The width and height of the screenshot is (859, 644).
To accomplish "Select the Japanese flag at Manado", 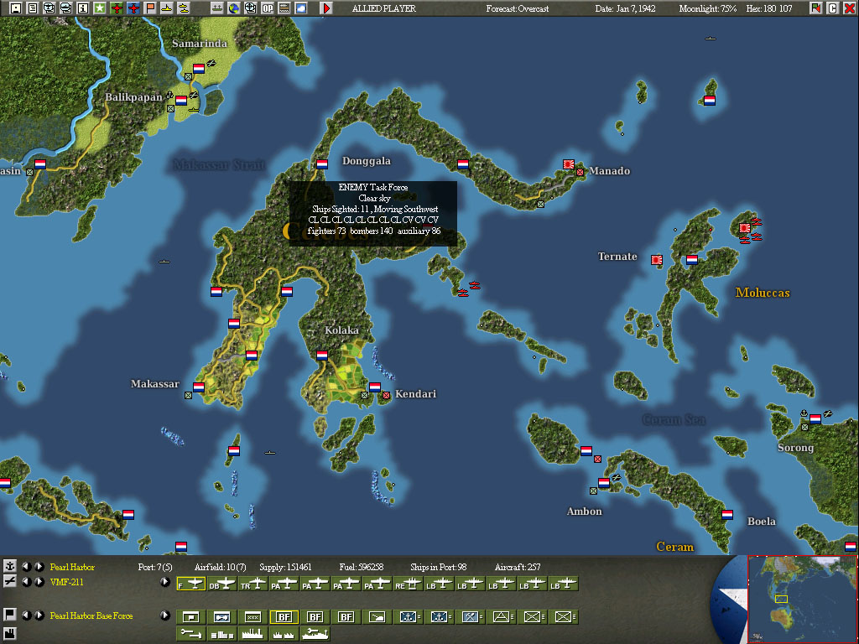I will click(x=569, y=164).
